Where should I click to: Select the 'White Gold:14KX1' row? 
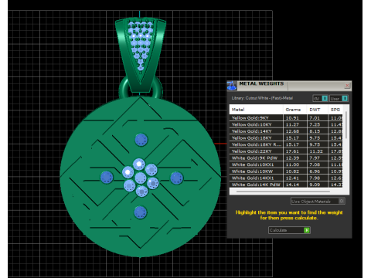tap(286, 178)
